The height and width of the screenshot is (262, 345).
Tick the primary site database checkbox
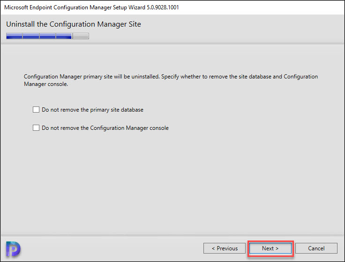click(x=36, y=109)
